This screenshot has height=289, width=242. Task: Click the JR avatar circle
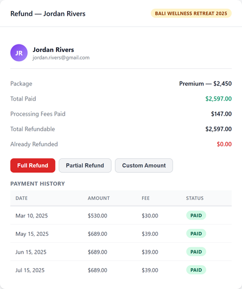[19, 53]
